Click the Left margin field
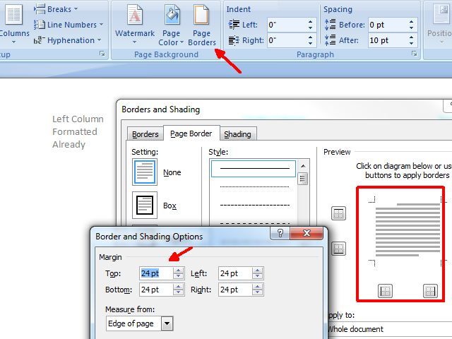The image size is (452, 339). tap(235, 273)
